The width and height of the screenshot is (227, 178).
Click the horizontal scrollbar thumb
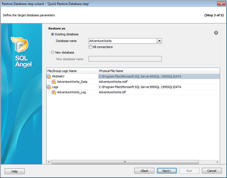point(125,162)
